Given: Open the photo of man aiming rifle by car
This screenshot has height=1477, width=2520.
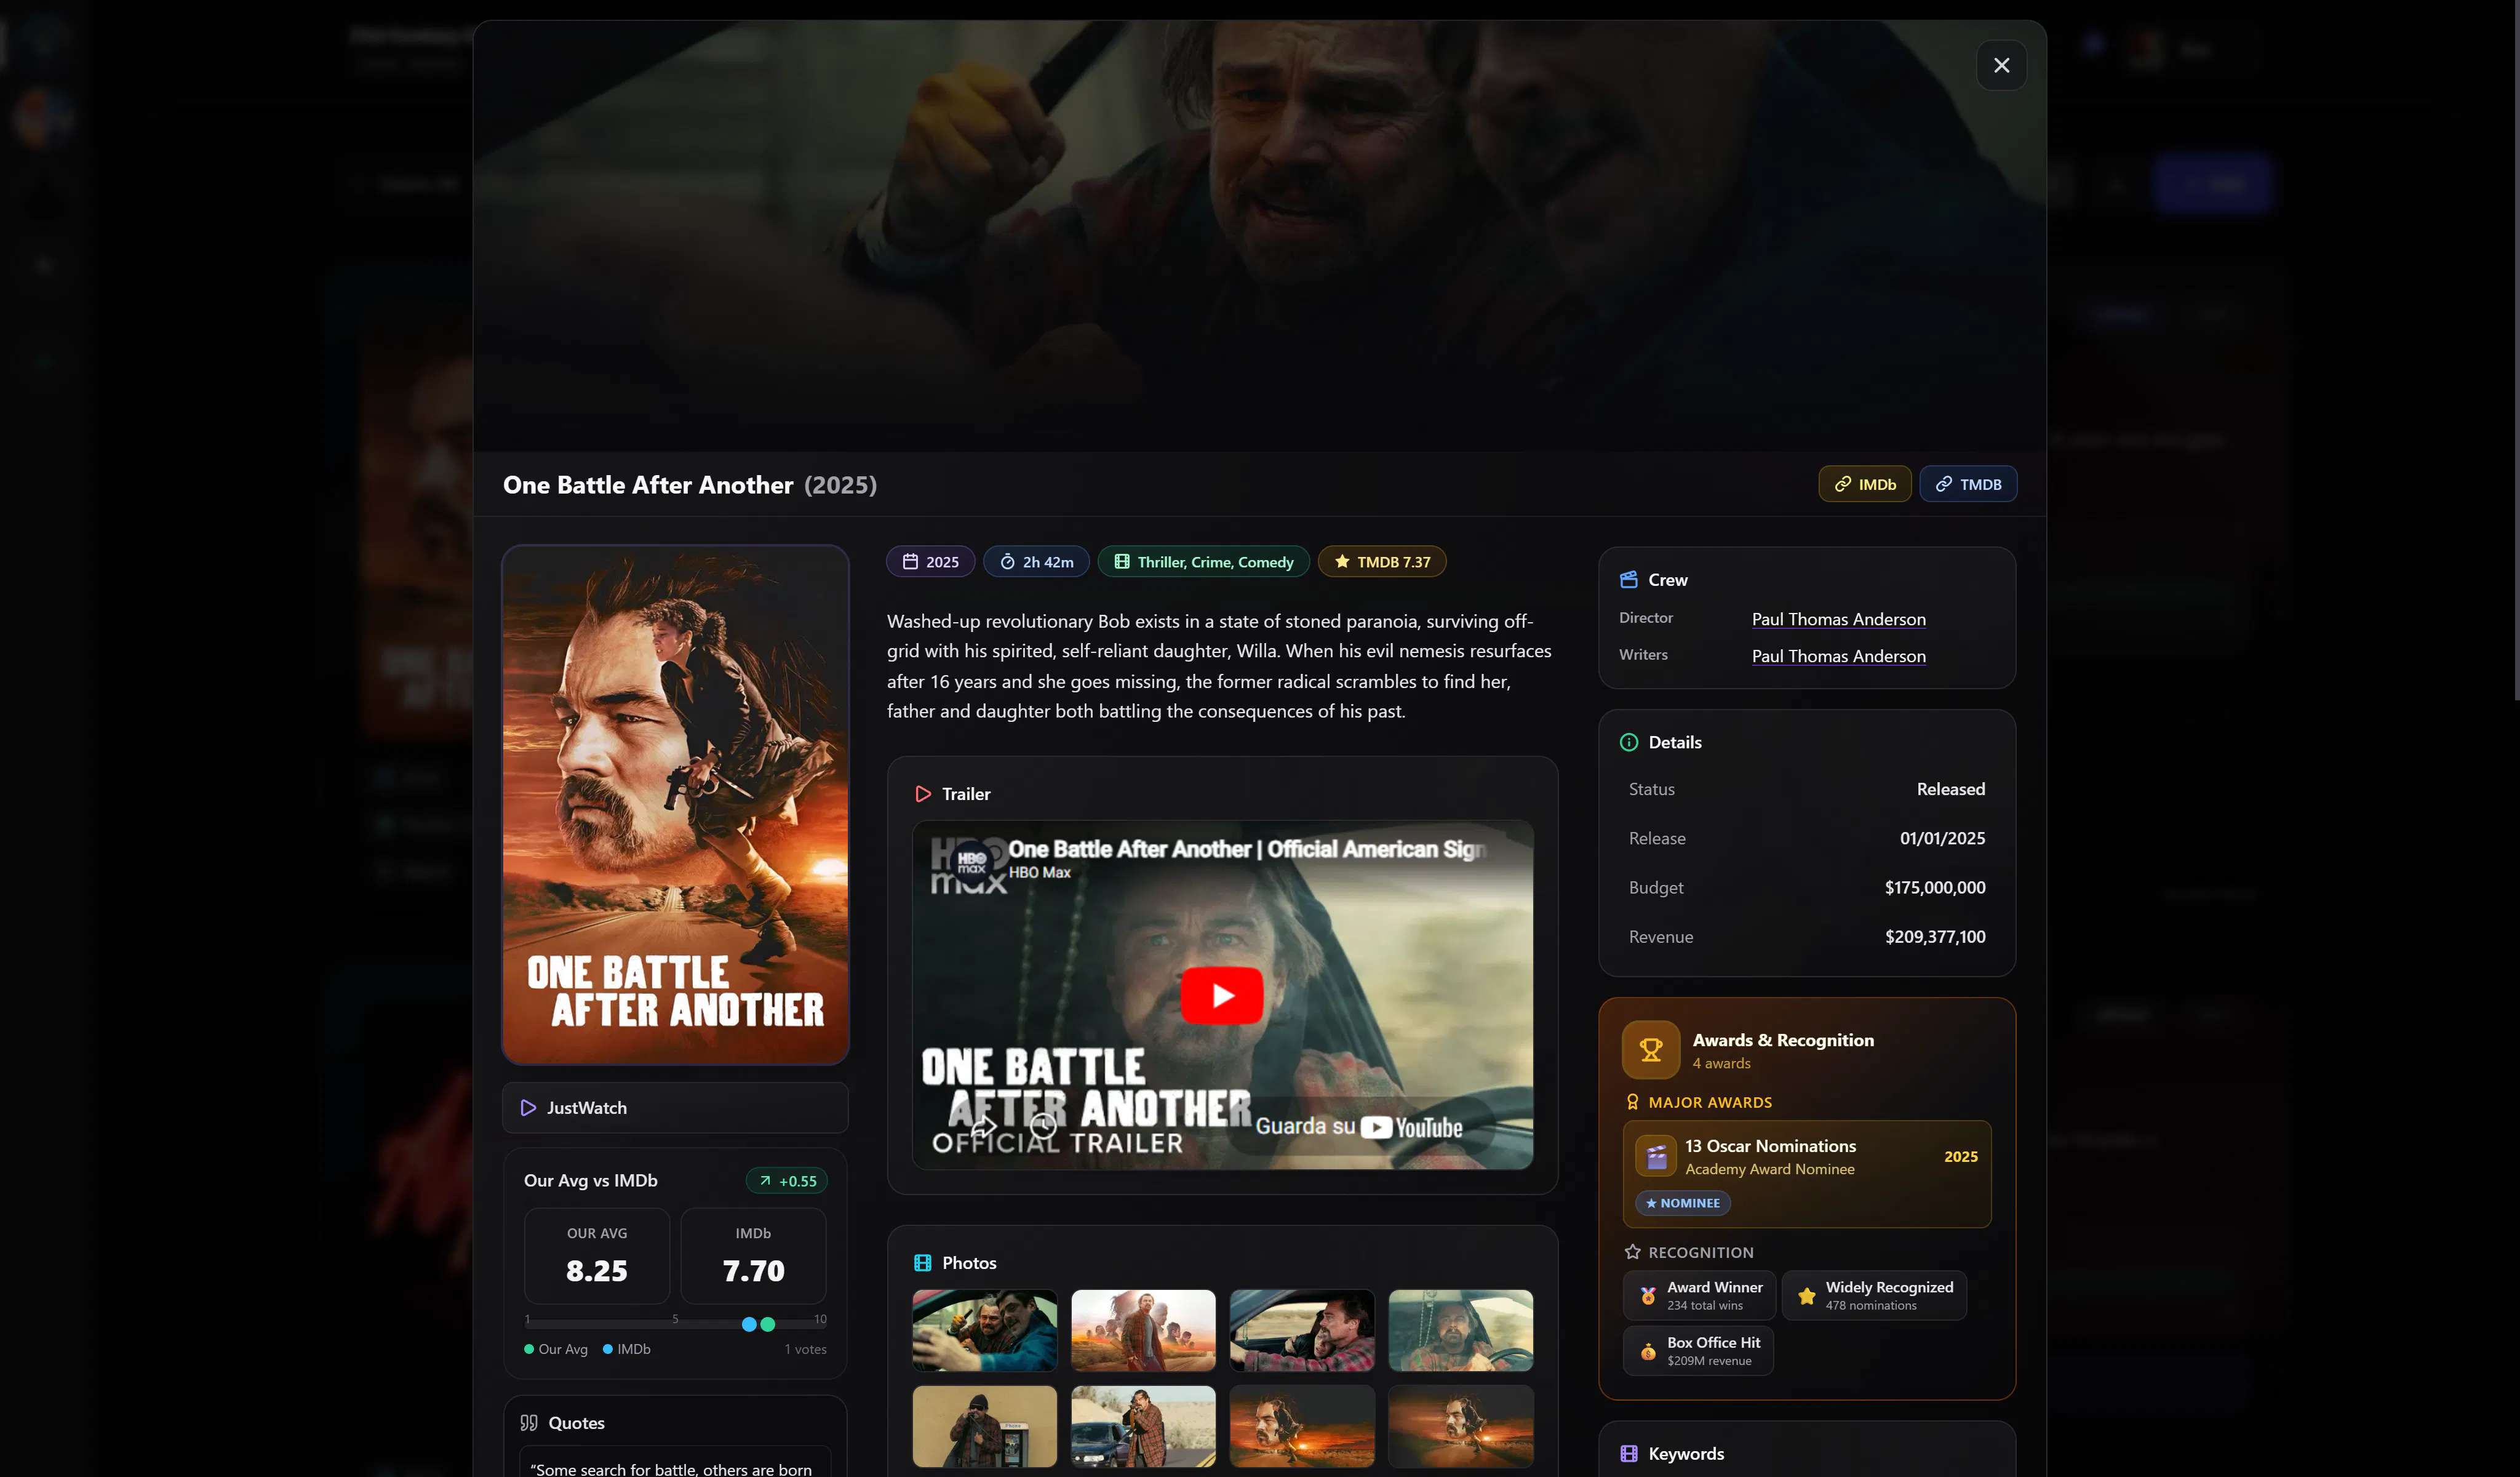Looking at the screenshot, I should pyautogui.click(x=1143, y=1426).
